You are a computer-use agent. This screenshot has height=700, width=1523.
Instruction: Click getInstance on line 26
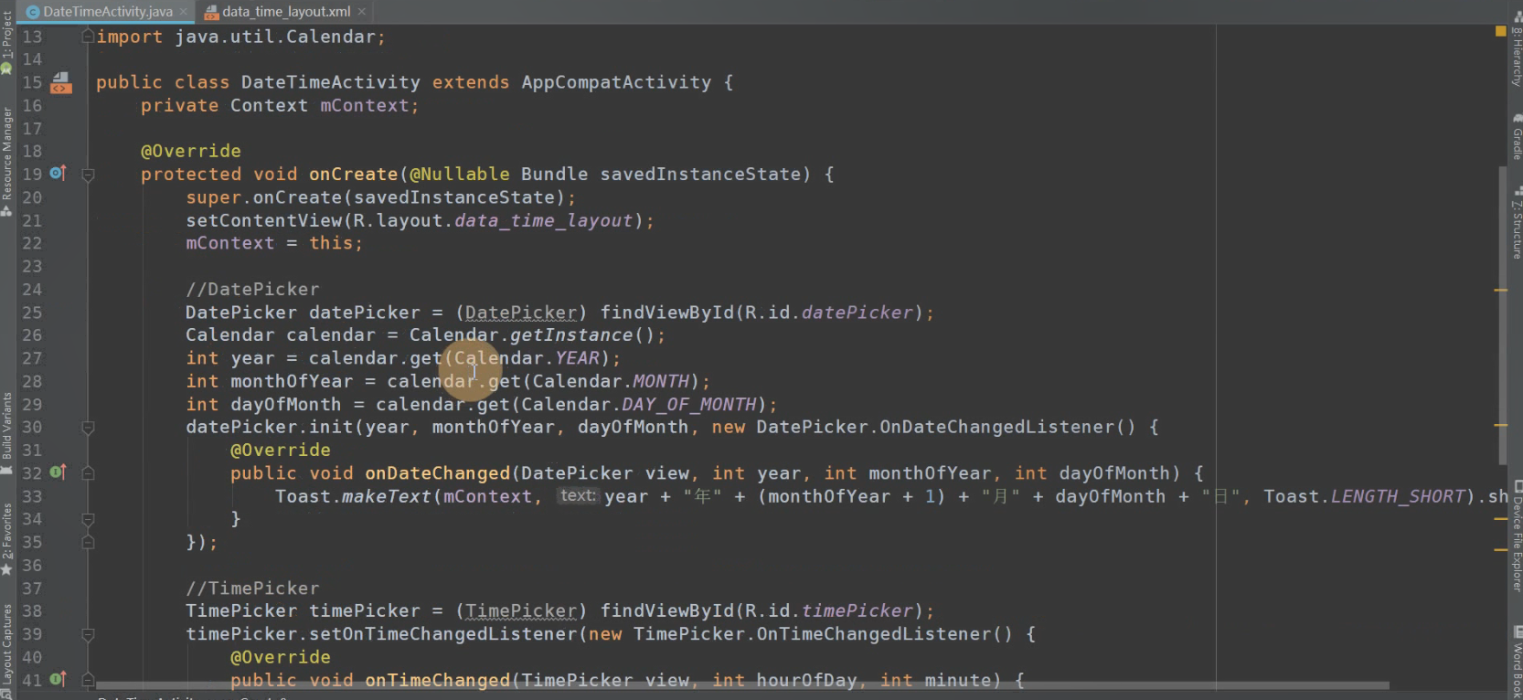point(571,335)
